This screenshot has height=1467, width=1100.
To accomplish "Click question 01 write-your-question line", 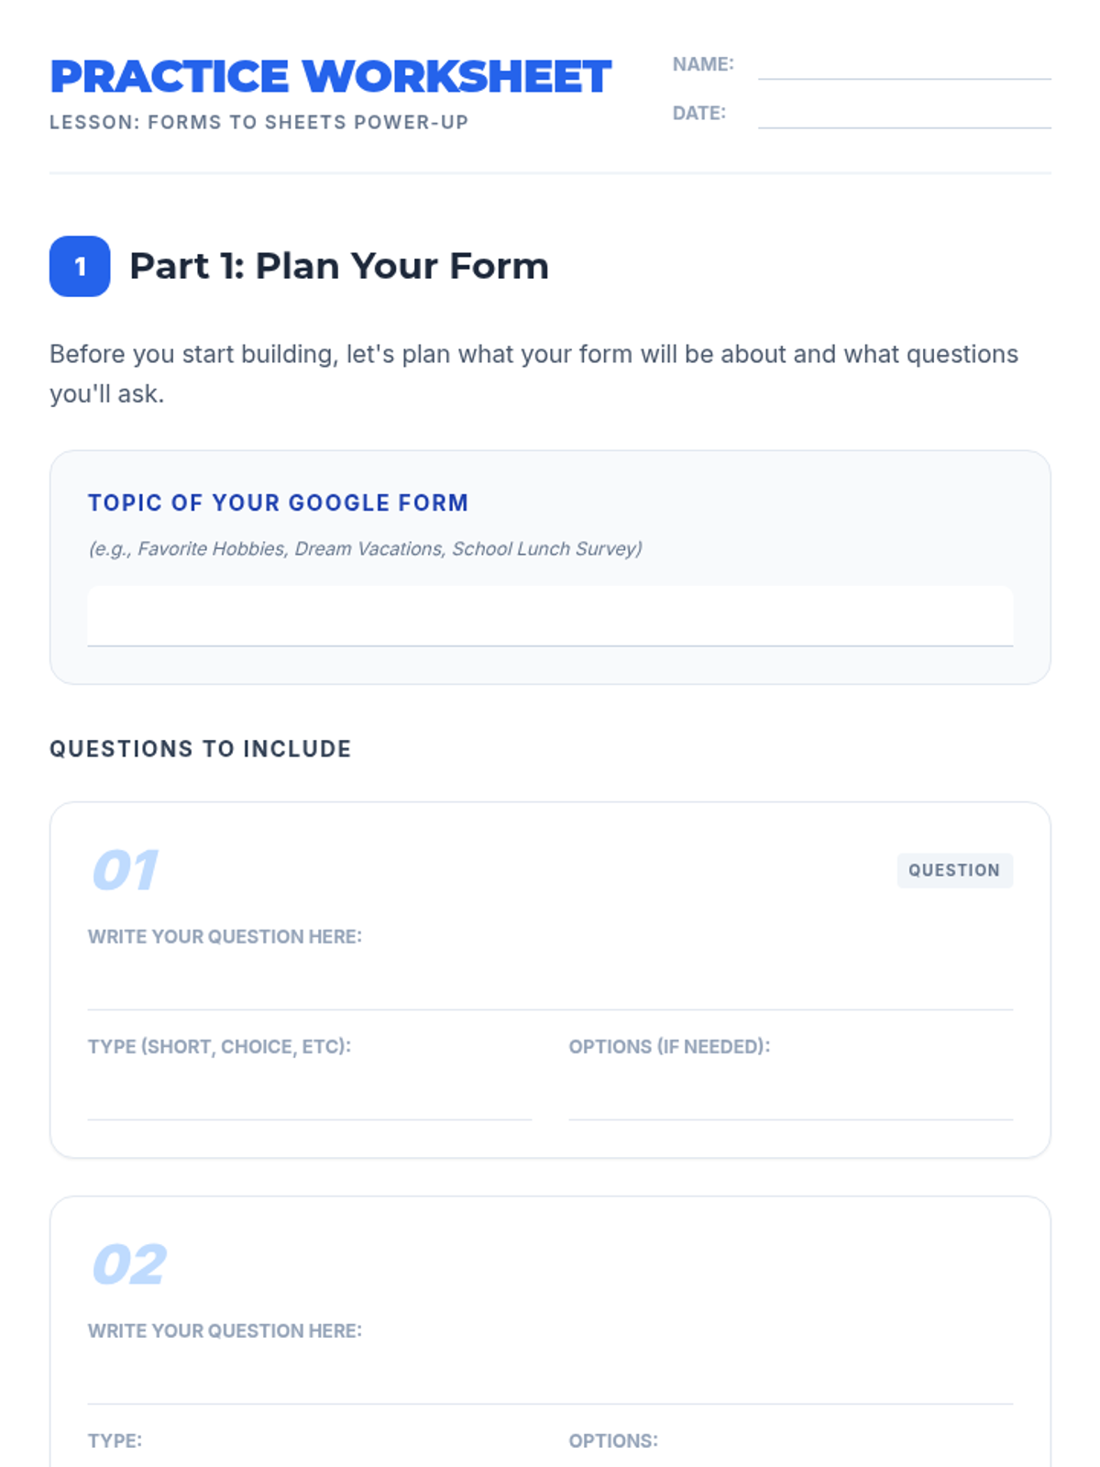I will [x=550, y=987].
